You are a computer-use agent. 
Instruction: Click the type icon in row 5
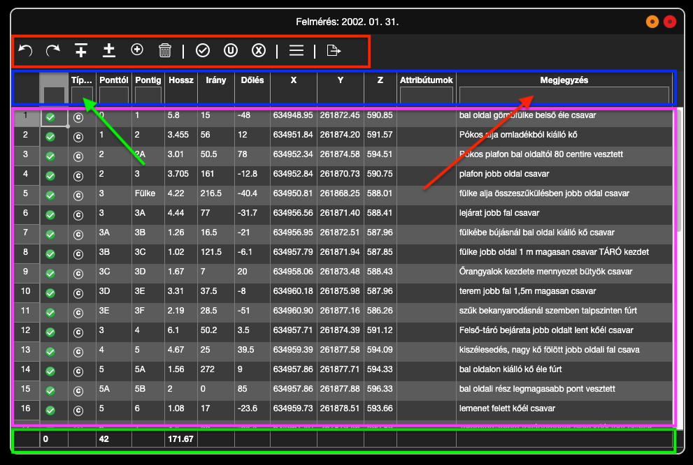pyautogui.click(x=78, y=196)
